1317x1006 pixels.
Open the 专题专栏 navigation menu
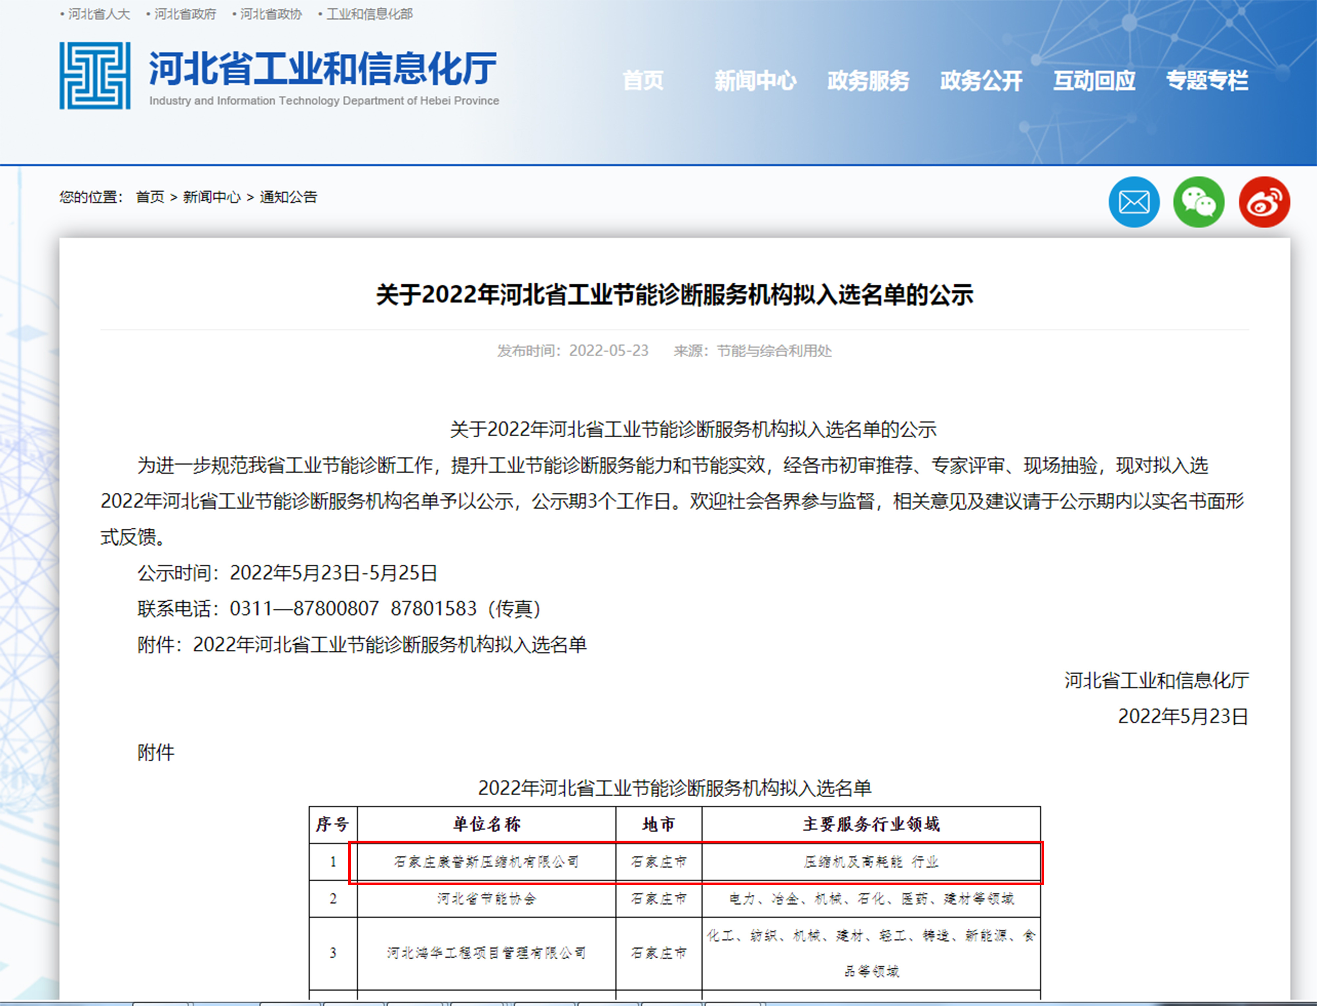click(1207, 80)
